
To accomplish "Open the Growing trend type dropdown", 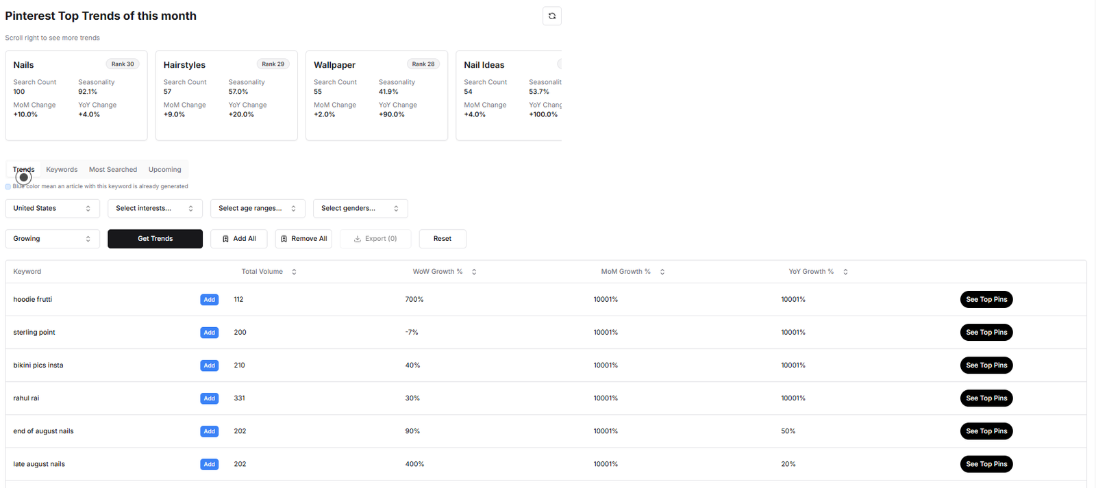I will [52, 239].
